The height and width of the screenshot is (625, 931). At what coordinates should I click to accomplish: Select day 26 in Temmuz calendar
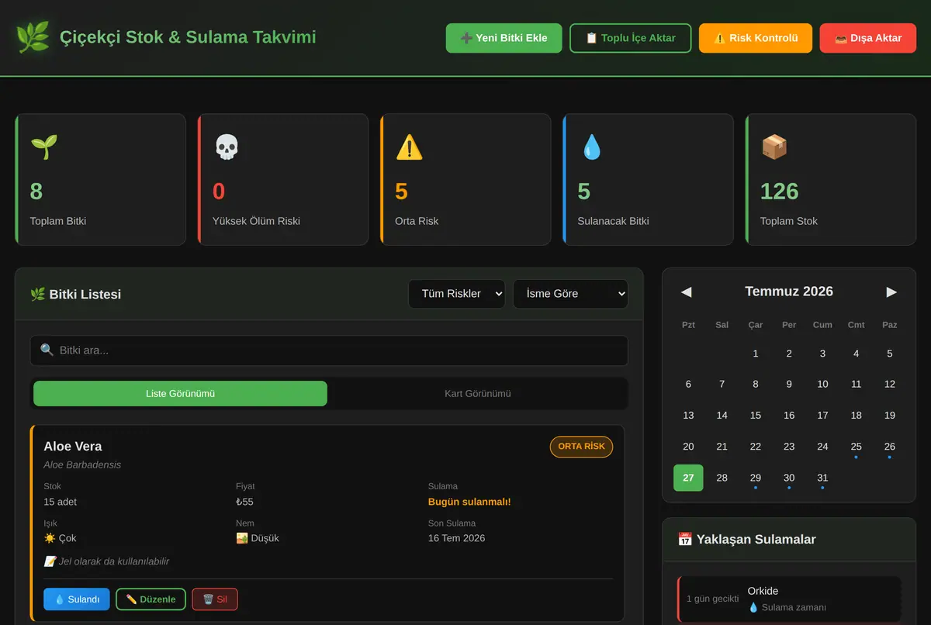pyautogui.click(x=890, y=447)
